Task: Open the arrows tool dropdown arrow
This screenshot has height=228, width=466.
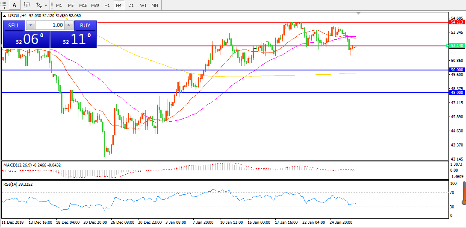Action: [46, 6]
